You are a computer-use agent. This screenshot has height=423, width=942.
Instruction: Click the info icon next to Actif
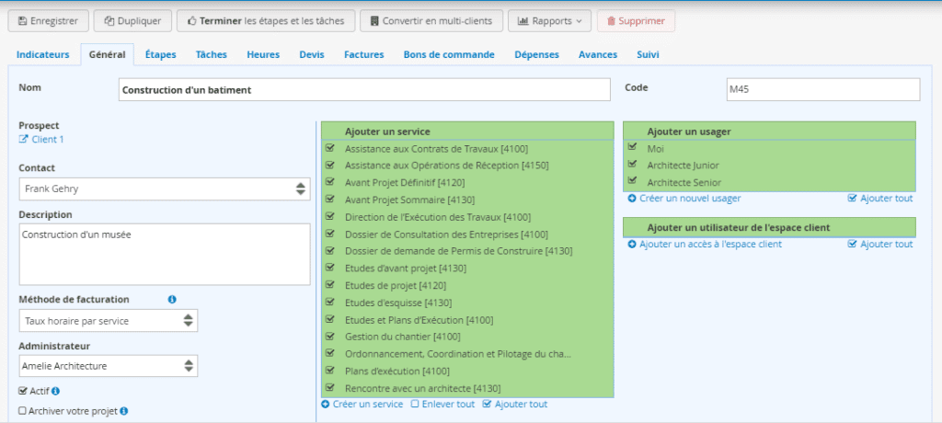[56, 391]
